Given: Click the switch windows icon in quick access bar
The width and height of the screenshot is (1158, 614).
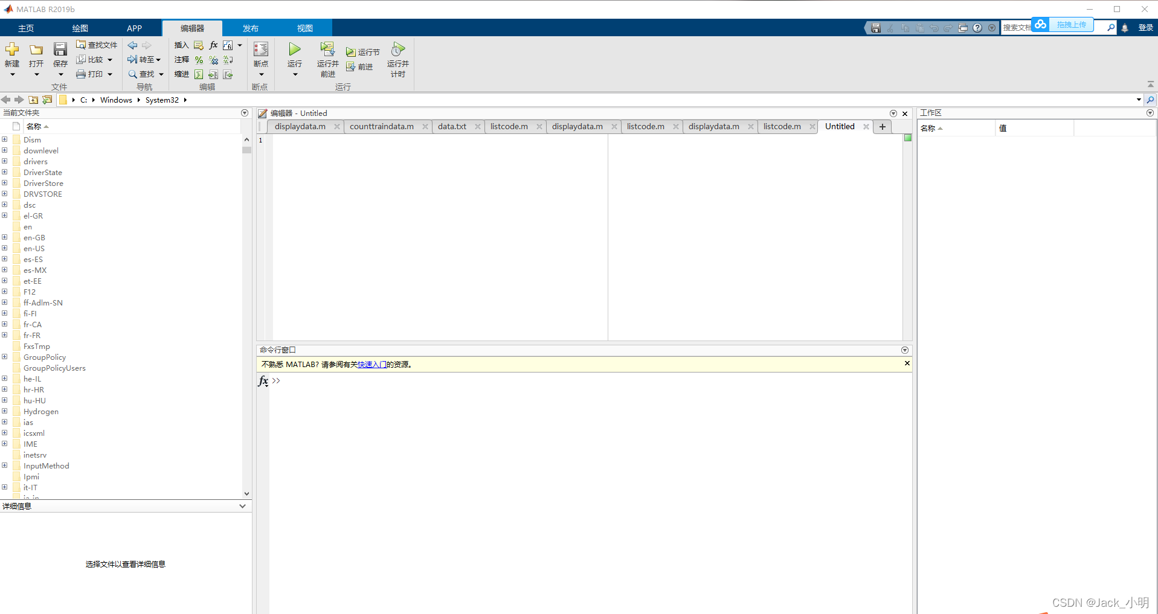Looking at the screenshot, I should pos(963,28).
